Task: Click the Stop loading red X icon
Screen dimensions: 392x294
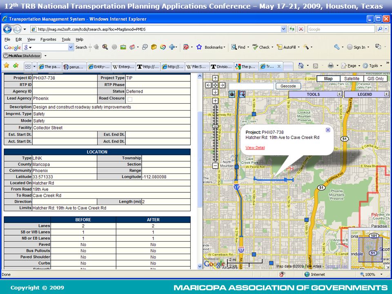Action: tap(301, 29)
